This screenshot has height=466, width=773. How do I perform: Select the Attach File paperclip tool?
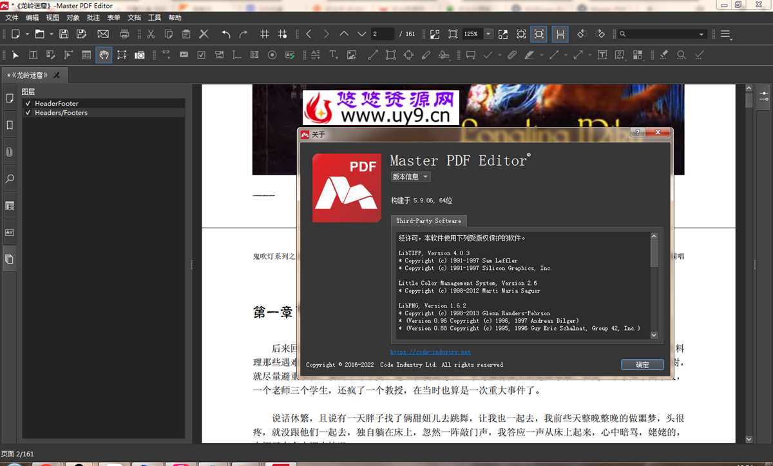512,55
